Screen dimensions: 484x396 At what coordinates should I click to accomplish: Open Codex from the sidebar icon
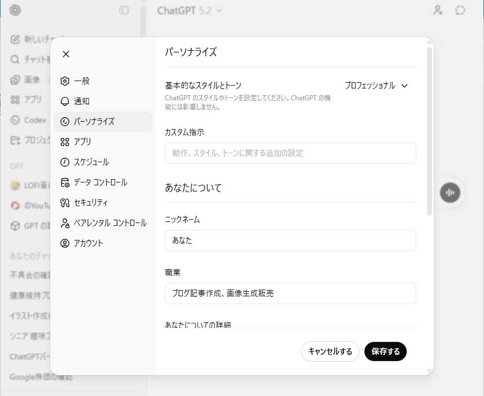pos(14,120)
